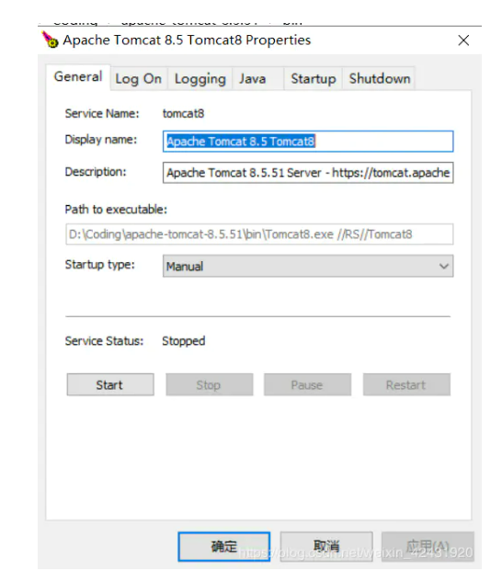Switch to the Logging tab
Image resolution: width=502 pixels, height=571 pixels.
(200, 79)
